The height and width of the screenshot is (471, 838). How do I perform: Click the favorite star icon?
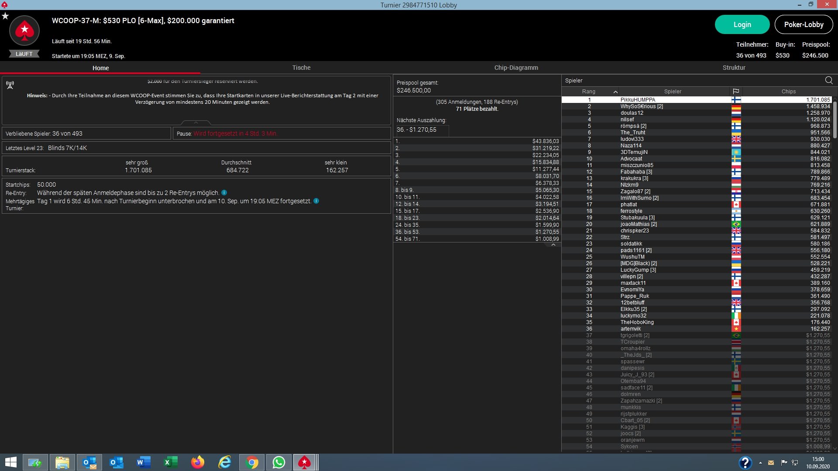(x=5, y=16)
